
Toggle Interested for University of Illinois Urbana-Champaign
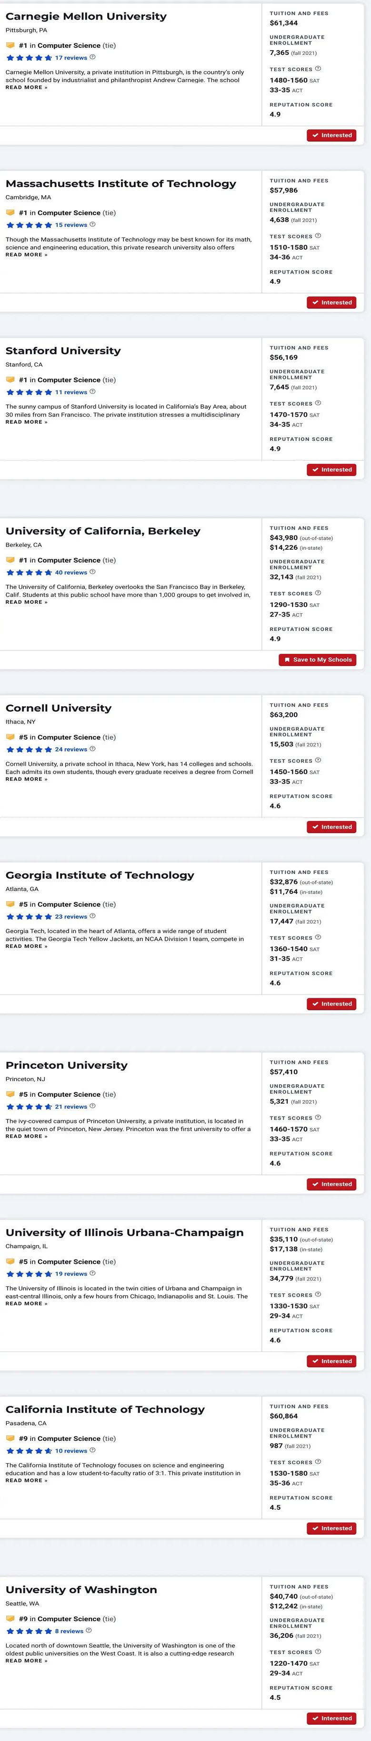[x=332, y=1361]
